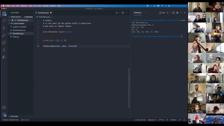Open the Run menu
The image size is (224, 126).
tap(40, 6)
